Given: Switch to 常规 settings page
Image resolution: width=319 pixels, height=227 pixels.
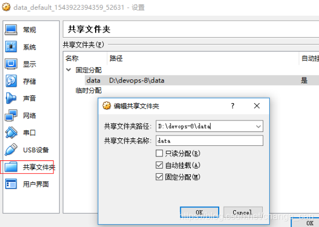Looking at the screenshot, I should (30, 30).
